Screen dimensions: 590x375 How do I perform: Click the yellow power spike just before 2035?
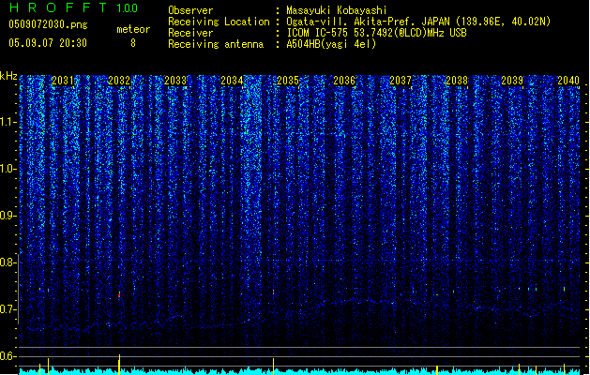[x=274, y=367]
